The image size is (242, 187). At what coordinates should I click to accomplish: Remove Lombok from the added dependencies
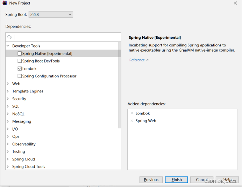pyautogui.click(x=131, y=113)
